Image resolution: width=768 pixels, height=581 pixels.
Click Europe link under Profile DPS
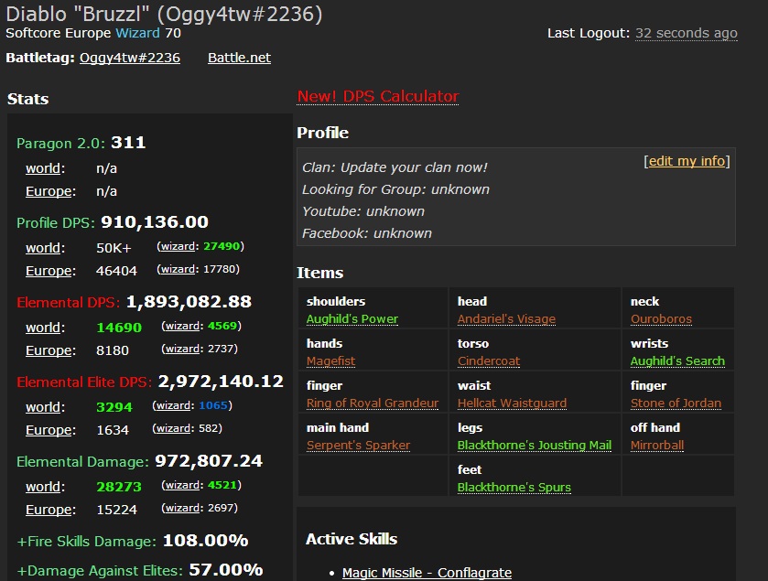[x=48, y=271]
